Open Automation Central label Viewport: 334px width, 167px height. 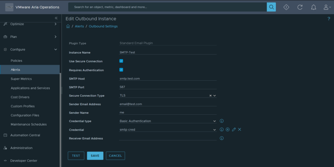pyautogui.click(x=25, y=135)
